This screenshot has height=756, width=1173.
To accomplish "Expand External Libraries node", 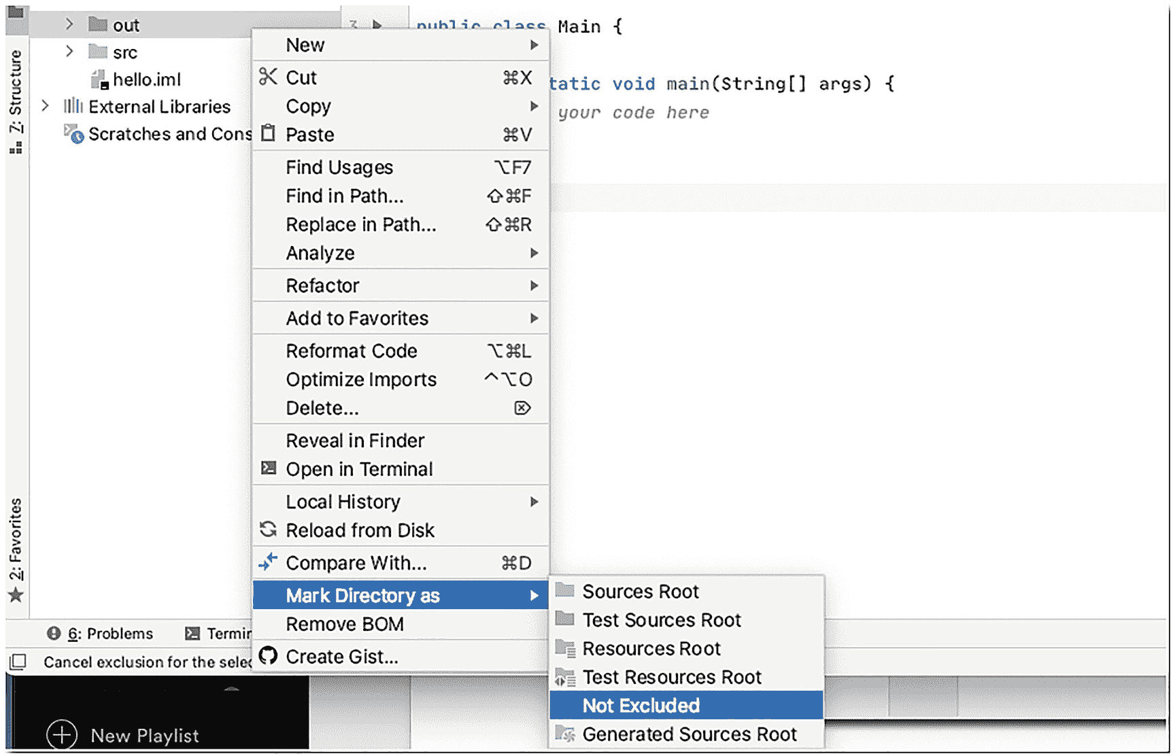I will [x=45, y=106].
